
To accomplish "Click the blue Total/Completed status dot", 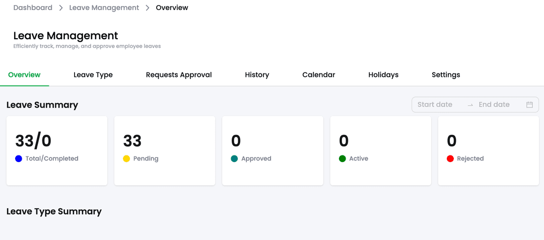I will click(19, 158).
